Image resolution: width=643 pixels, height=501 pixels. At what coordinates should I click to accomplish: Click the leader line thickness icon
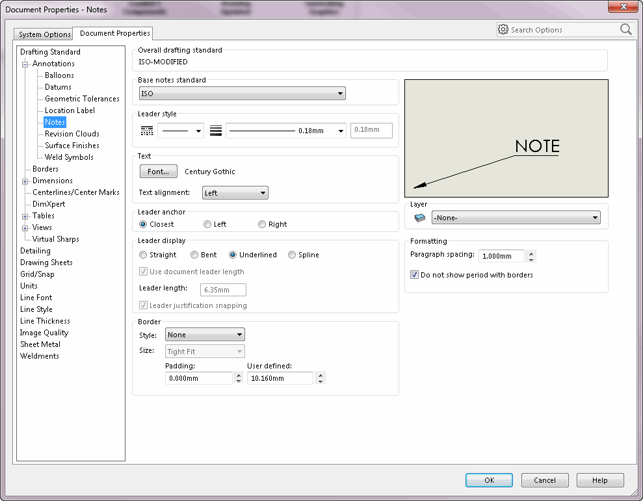coord(216,131)
